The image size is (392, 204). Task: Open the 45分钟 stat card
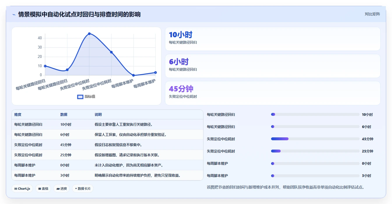point(273,93)
